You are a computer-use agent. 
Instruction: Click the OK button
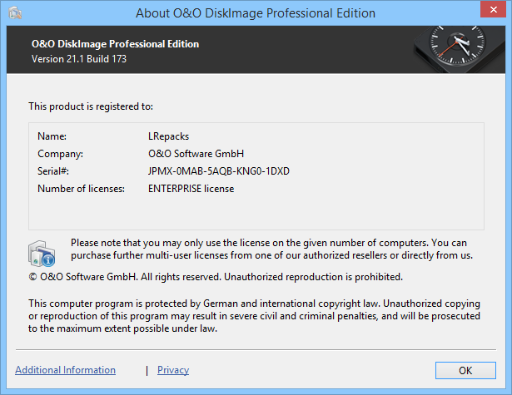point(465,370)
